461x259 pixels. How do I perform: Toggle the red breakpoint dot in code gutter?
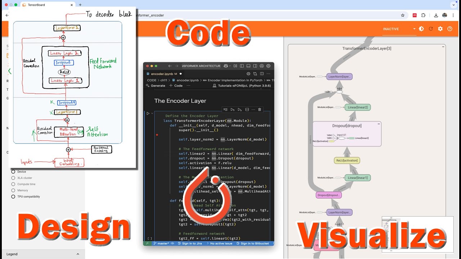[157, 135]
